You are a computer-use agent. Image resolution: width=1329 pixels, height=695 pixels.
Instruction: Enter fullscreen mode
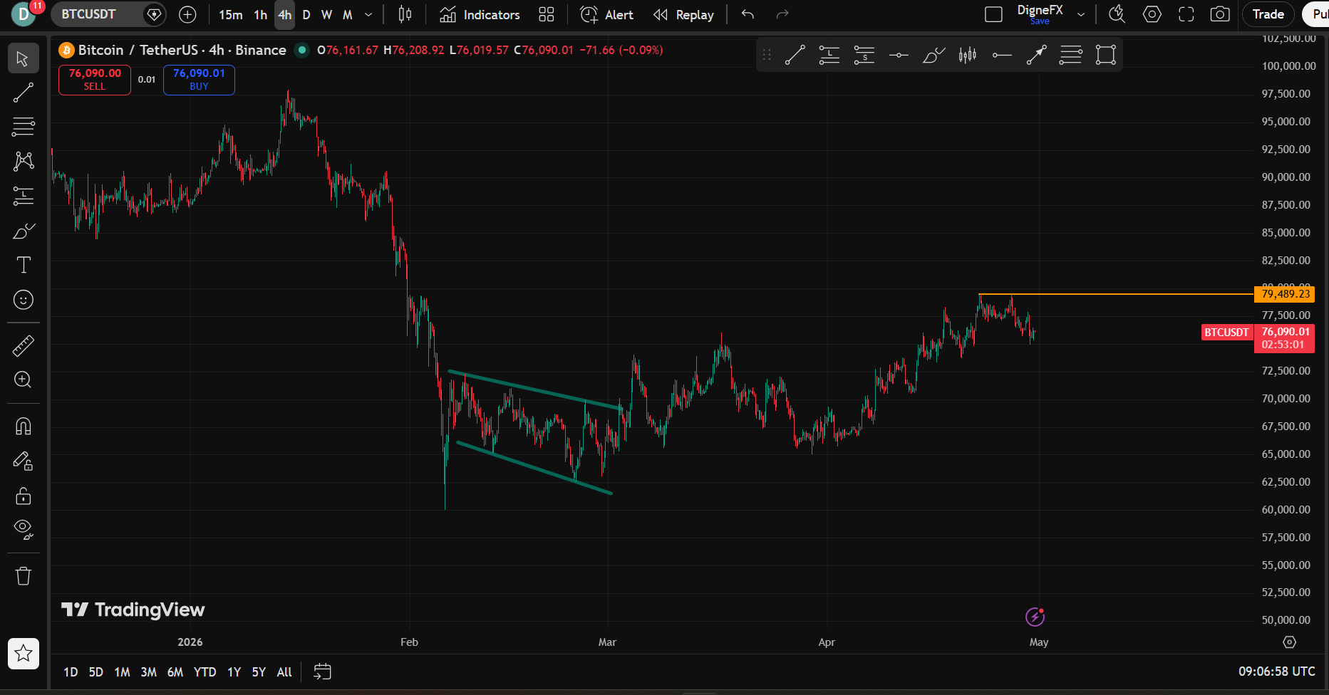[1186, 14]
